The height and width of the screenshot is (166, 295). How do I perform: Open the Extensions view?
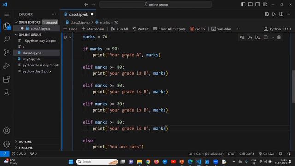[6, 79]
